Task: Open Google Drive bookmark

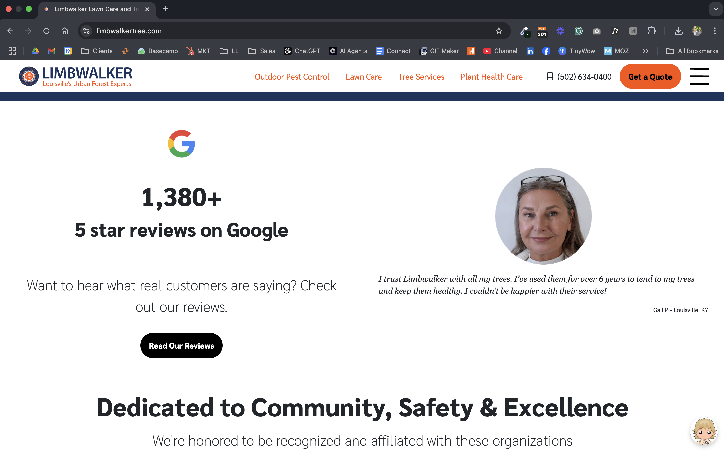Action: tap(36, 51)
